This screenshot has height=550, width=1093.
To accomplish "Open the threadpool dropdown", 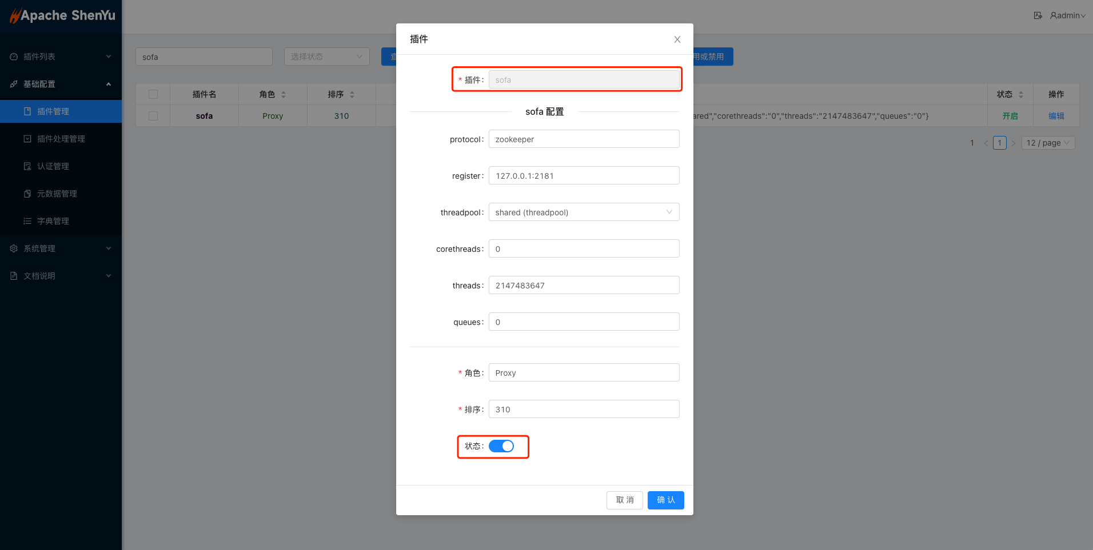I will (x=584, y=212).
